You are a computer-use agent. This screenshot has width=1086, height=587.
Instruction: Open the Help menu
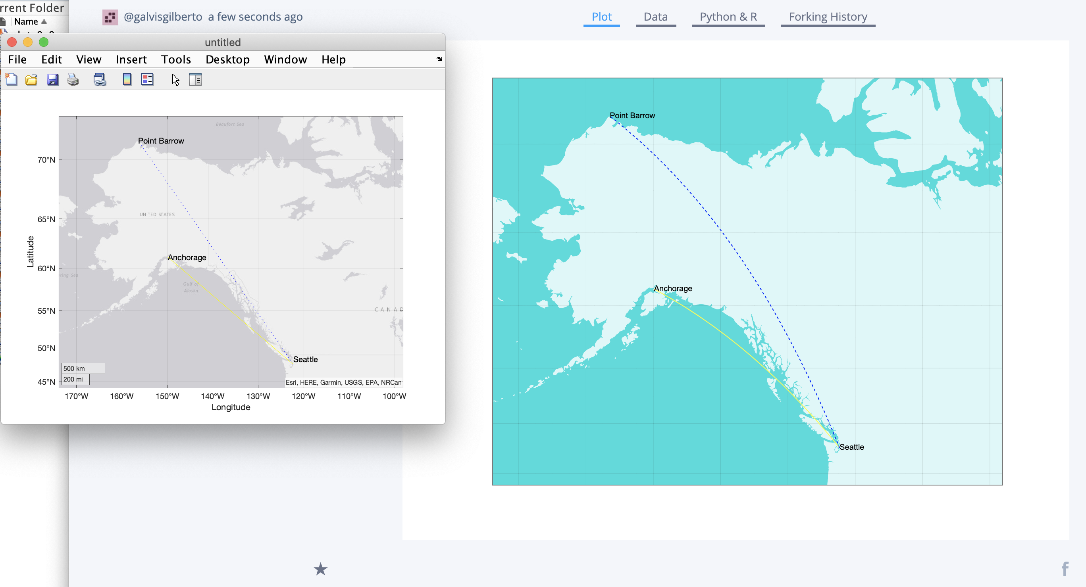click(333, 59)
